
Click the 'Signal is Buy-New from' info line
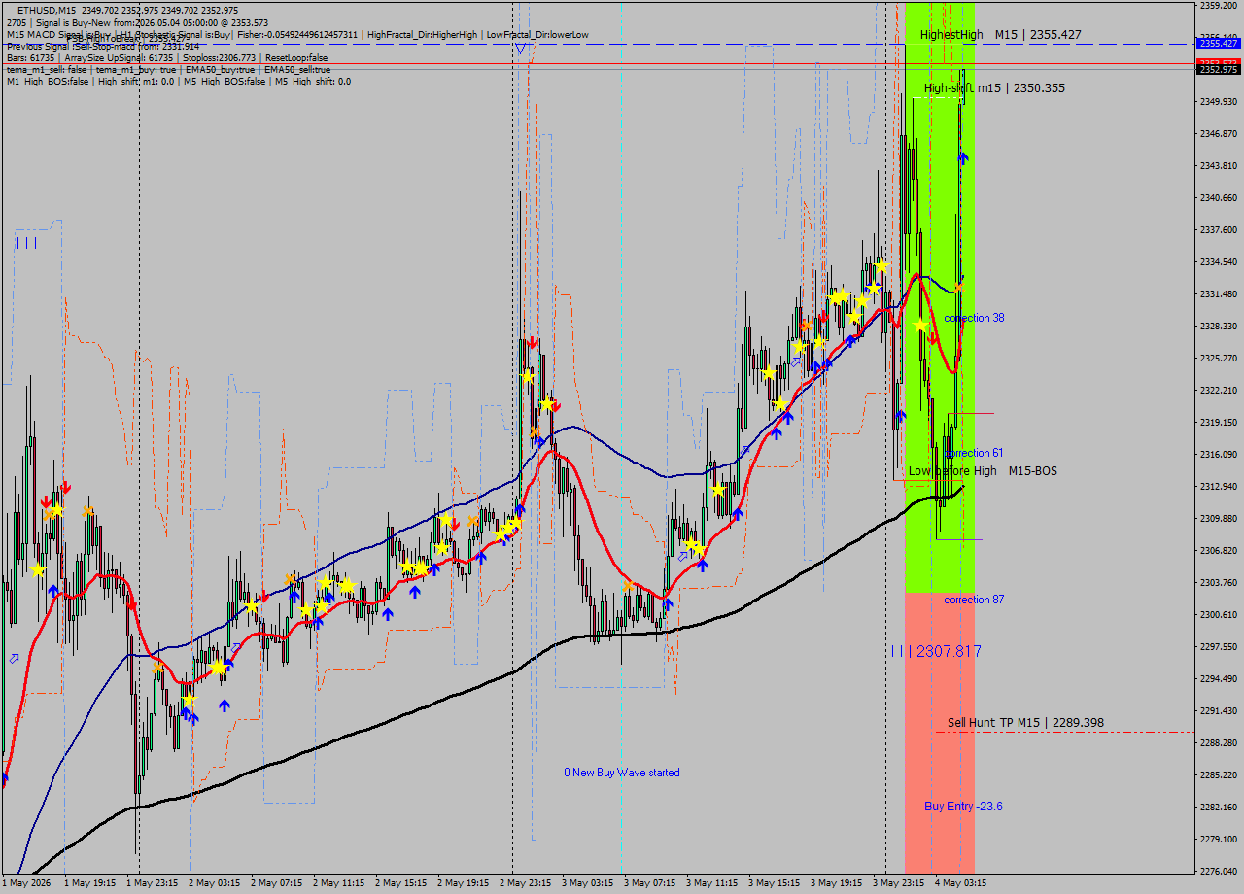click(137, 22)
